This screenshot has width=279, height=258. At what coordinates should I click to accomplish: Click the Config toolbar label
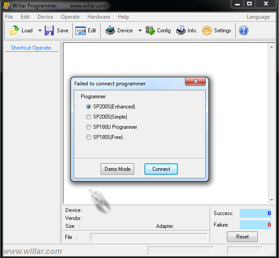tap(164, 31)
